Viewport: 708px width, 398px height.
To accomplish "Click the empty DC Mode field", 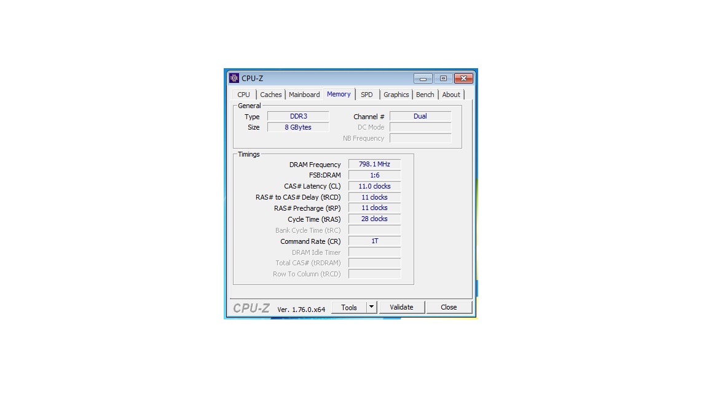I will 420,127.
